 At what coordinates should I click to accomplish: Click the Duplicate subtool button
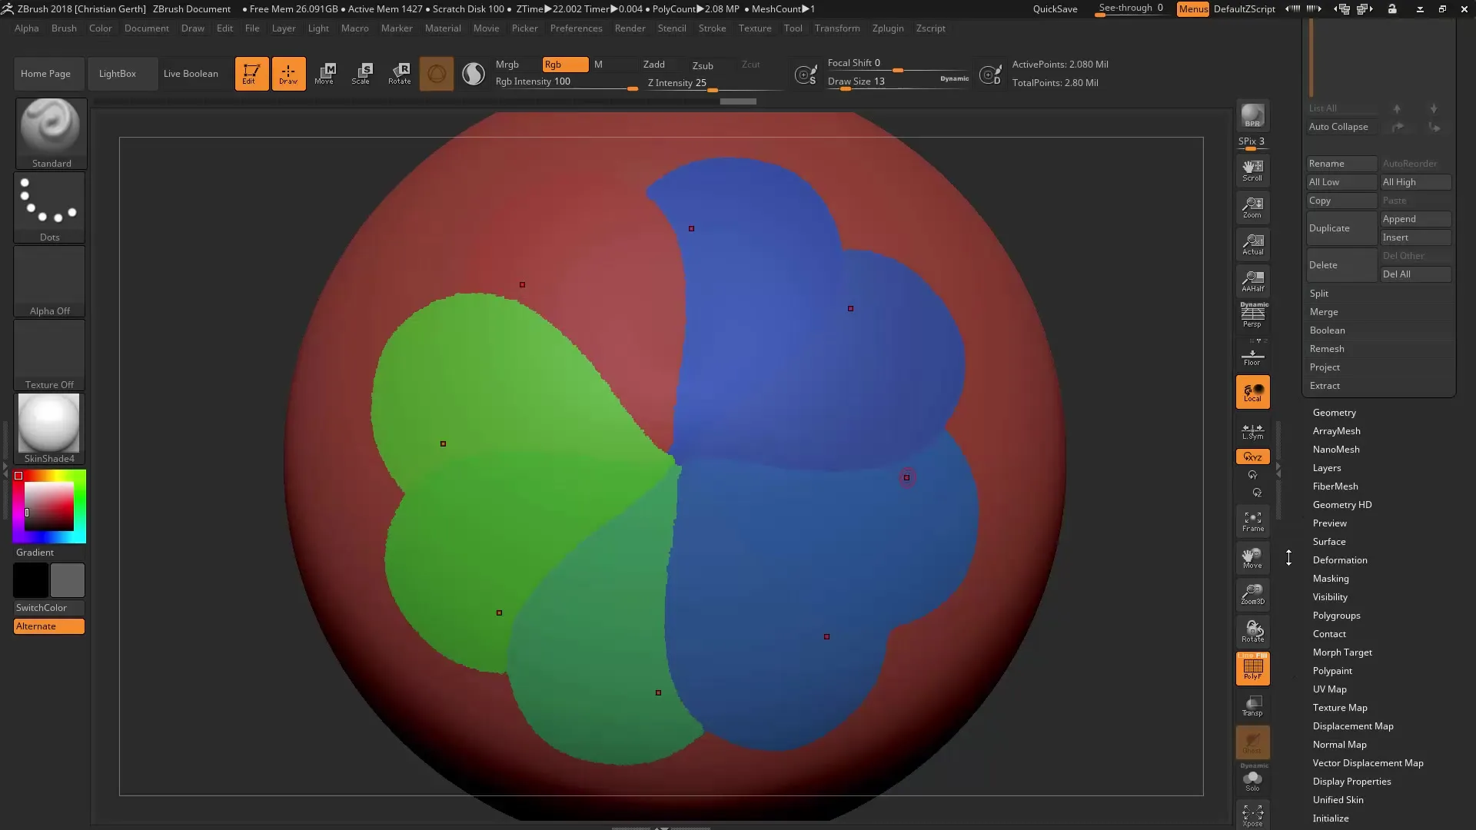(x=1341, y=228)
